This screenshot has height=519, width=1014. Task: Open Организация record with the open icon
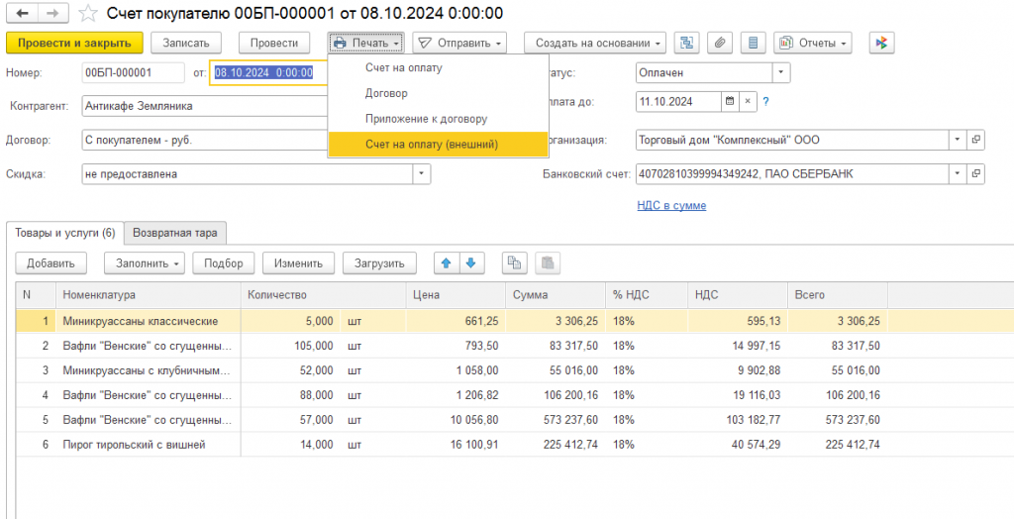[x=975, y=139]
